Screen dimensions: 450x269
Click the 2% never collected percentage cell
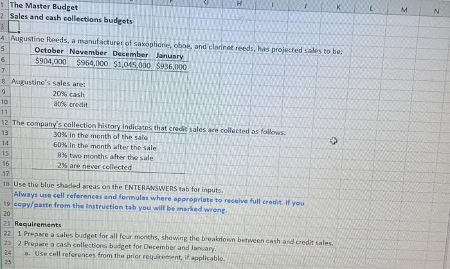point(62,165)
